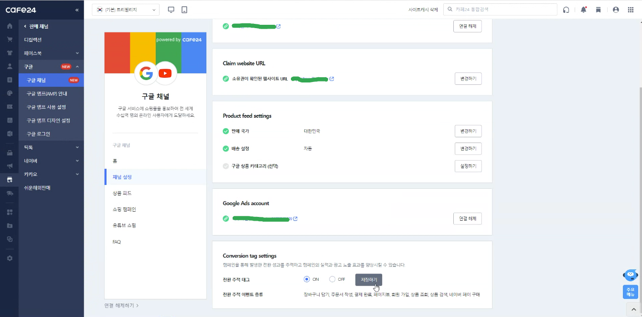Open 쇼핑 캠페인 tab
The image size is (642, 317).
[x=156, y=209]
